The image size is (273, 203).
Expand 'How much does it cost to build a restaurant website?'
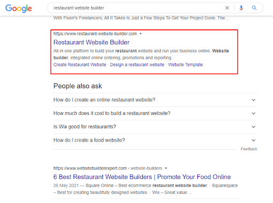point(155,113)
